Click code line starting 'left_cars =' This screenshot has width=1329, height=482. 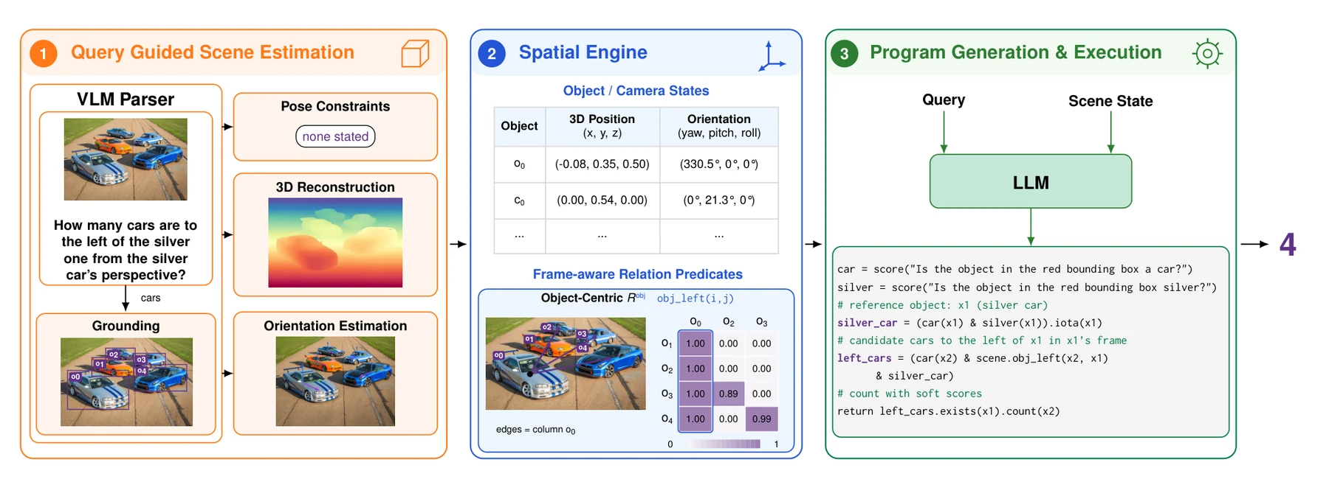point(972,358)
